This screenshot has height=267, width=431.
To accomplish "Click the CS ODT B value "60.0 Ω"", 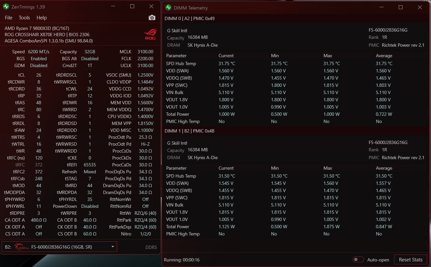I will click(90, 234).
